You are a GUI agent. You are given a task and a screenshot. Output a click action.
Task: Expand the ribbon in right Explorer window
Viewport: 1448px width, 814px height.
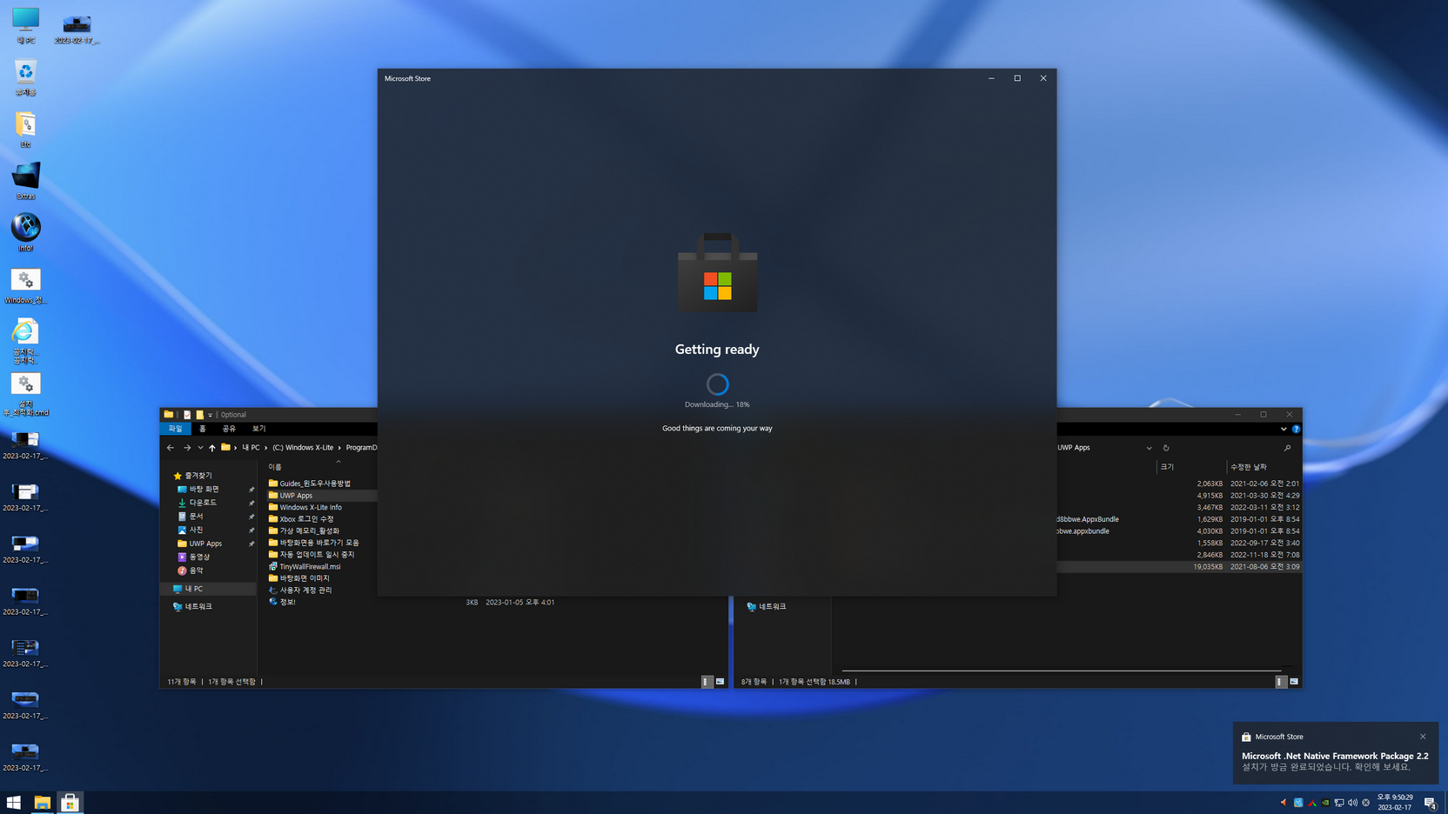(x=1284, y=429)
